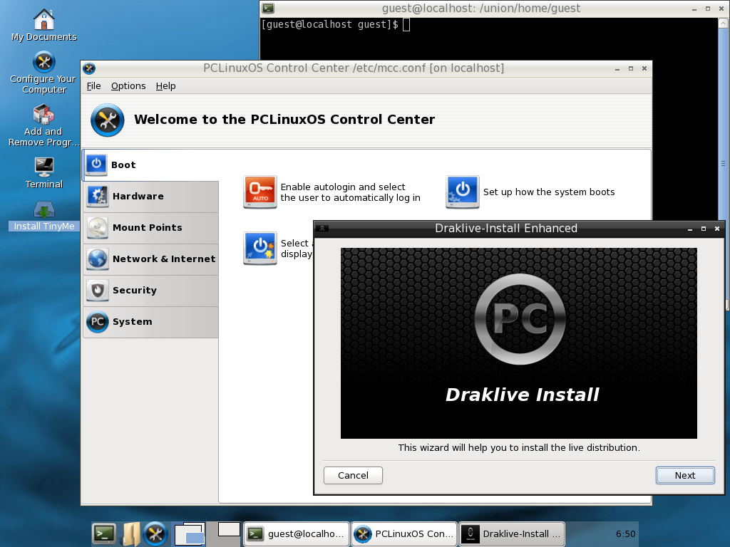Click the large Control Center wrench logo
The width and height of the screenshot is (730, 547).
point(107,120)
